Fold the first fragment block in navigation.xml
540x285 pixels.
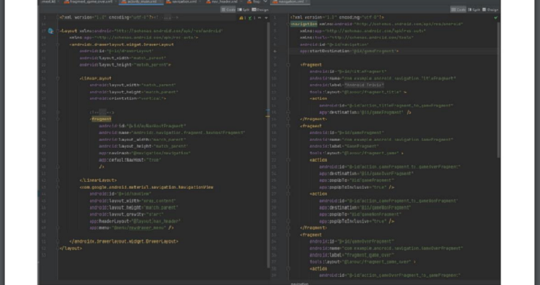[x=289, y=65]
